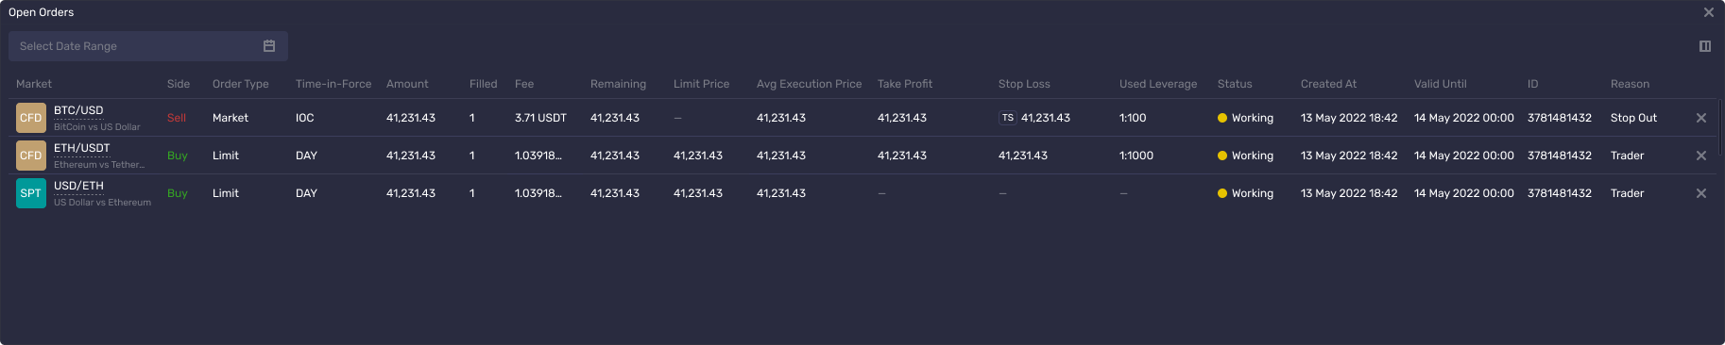Open the BTC/USD market link
Image resolution: width=1725 pixels, height=345 pixels.
pyautogui.click(x=78, y=110)
